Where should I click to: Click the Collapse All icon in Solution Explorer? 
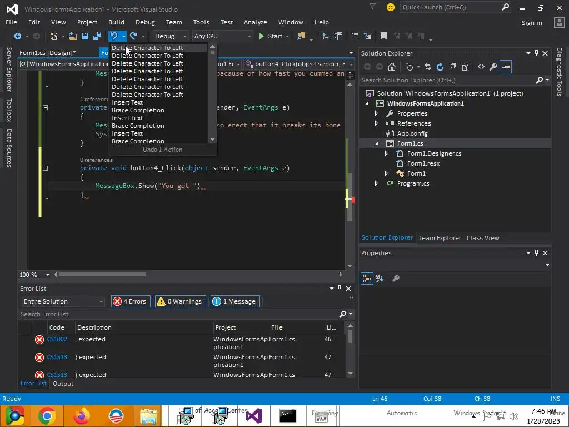(452, 67)
